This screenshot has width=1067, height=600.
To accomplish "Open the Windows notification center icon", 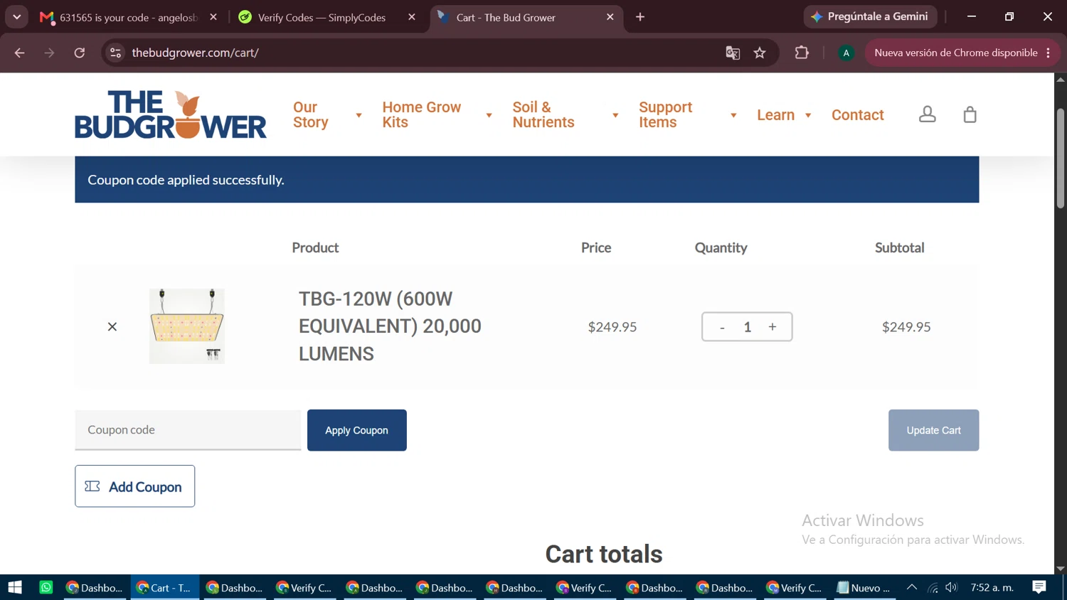I will click(1039, 587).
